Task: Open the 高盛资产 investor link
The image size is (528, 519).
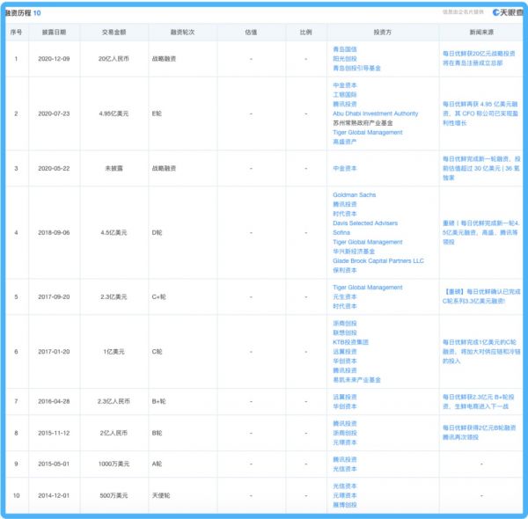Action: pyautogui.click(x=345, y=142)
